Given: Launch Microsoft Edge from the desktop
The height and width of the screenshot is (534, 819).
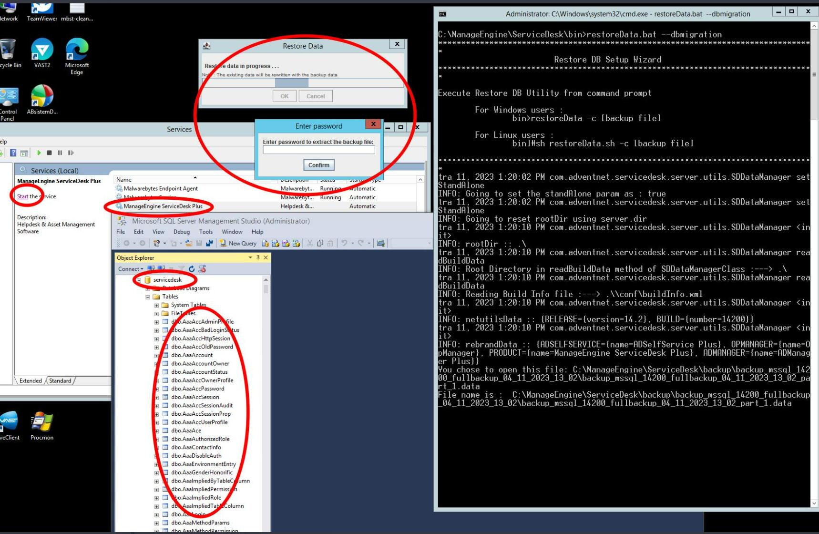Looking at the screenshot, I should point(77,56).
